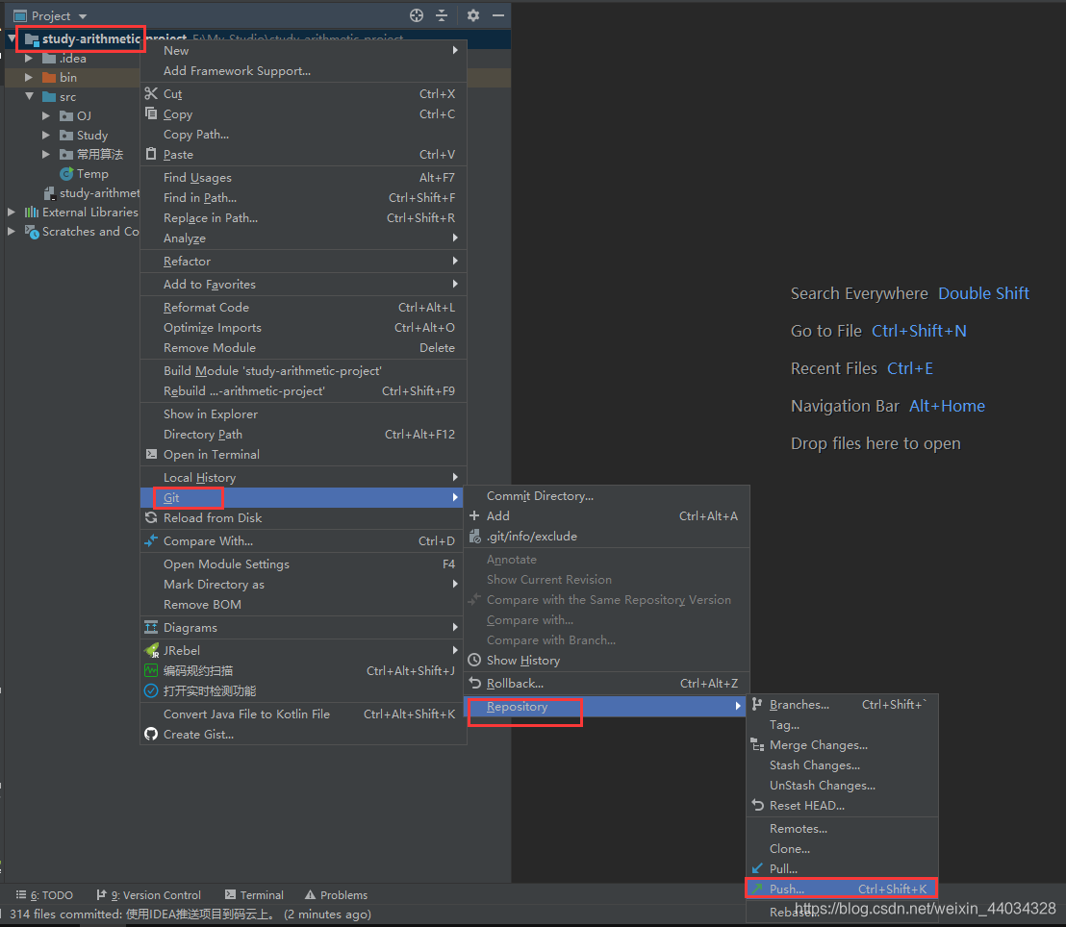
Task: Click the 编码规约扫描 green icon
Action: tap(151, 671)
